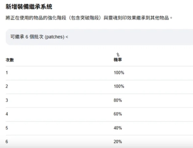Click the 80% probability value
The image size is (193, 148).
coord(118,100)
